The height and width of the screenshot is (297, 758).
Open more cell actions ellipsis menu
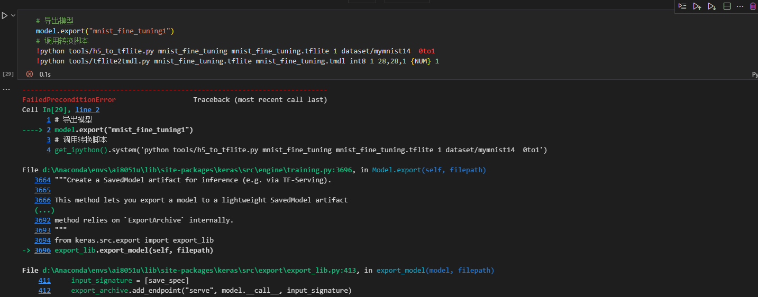740,6
